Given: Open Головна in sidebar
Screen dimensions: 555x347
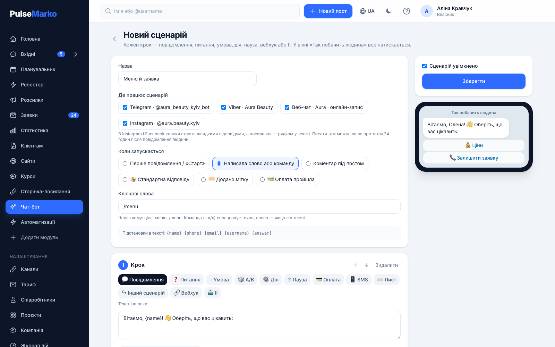Looking at the screenshot, I should [x=44, y=39].
